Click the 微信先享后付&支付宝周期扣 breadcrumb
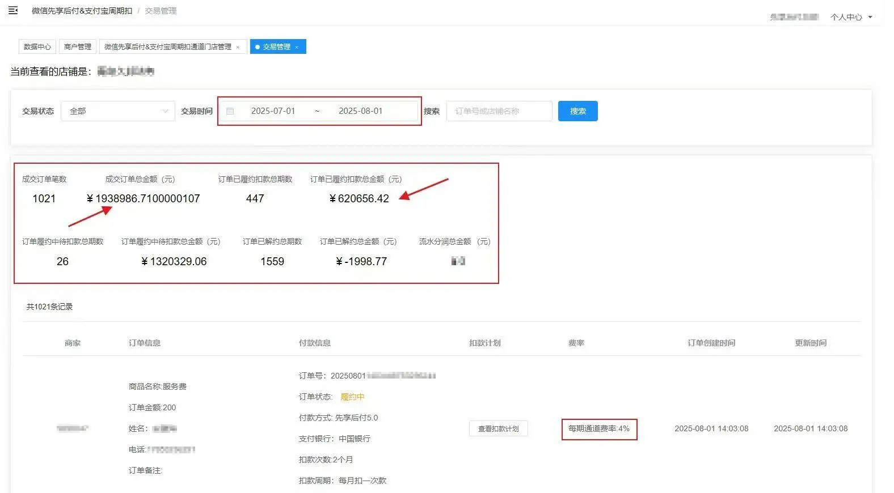The image size is (894, 493). 82,11
